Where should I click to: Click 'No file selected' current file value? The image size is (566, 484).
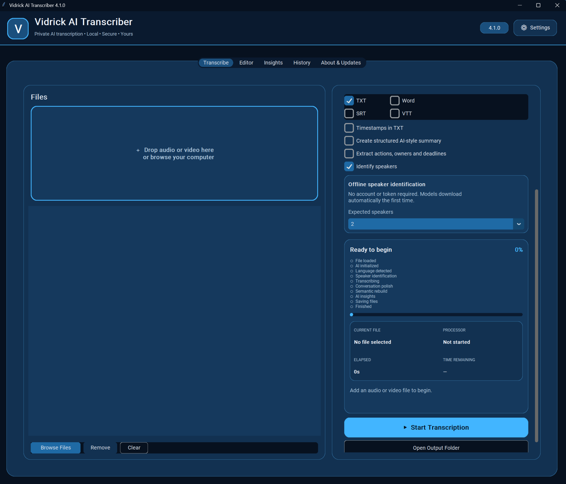372,342
